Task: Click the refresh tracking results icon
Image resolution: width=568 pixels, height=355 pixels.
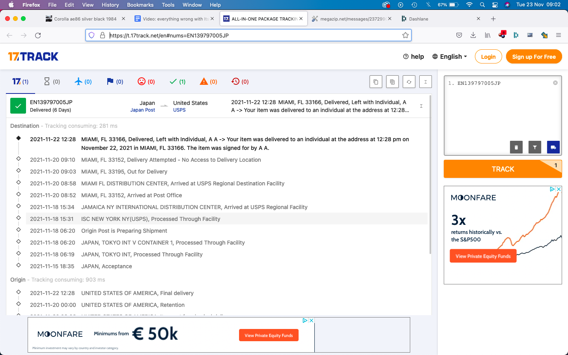Action: [x=409, y=82]
